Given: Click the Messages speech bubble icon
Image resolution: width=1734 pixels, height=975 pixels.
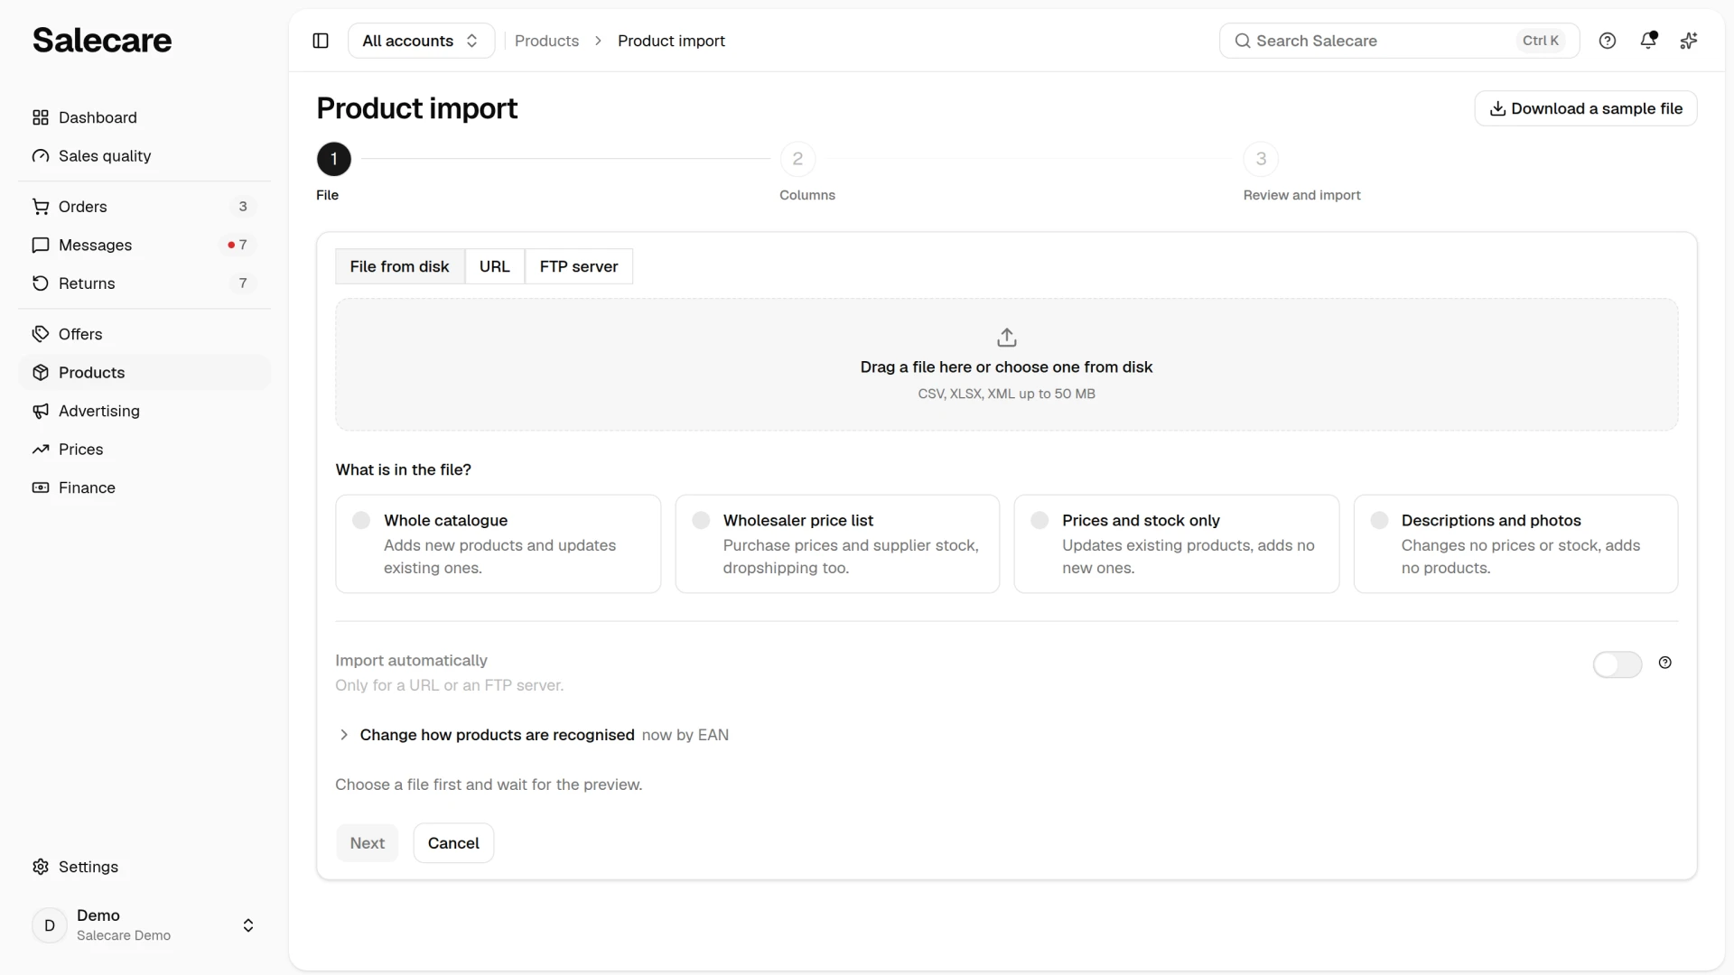Looking at the screenshot, I should tap(41, 246).
